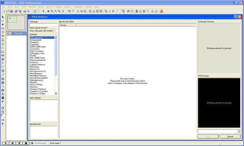
Task: Select the Microprocessor ICs category
Action: pos(38,71)
